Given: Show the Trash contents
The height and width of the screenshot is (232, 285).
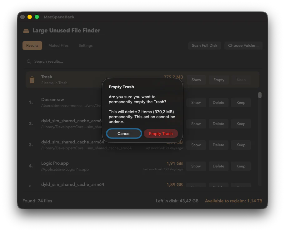Looking at the screenshot, I should (x=196, y=80).
